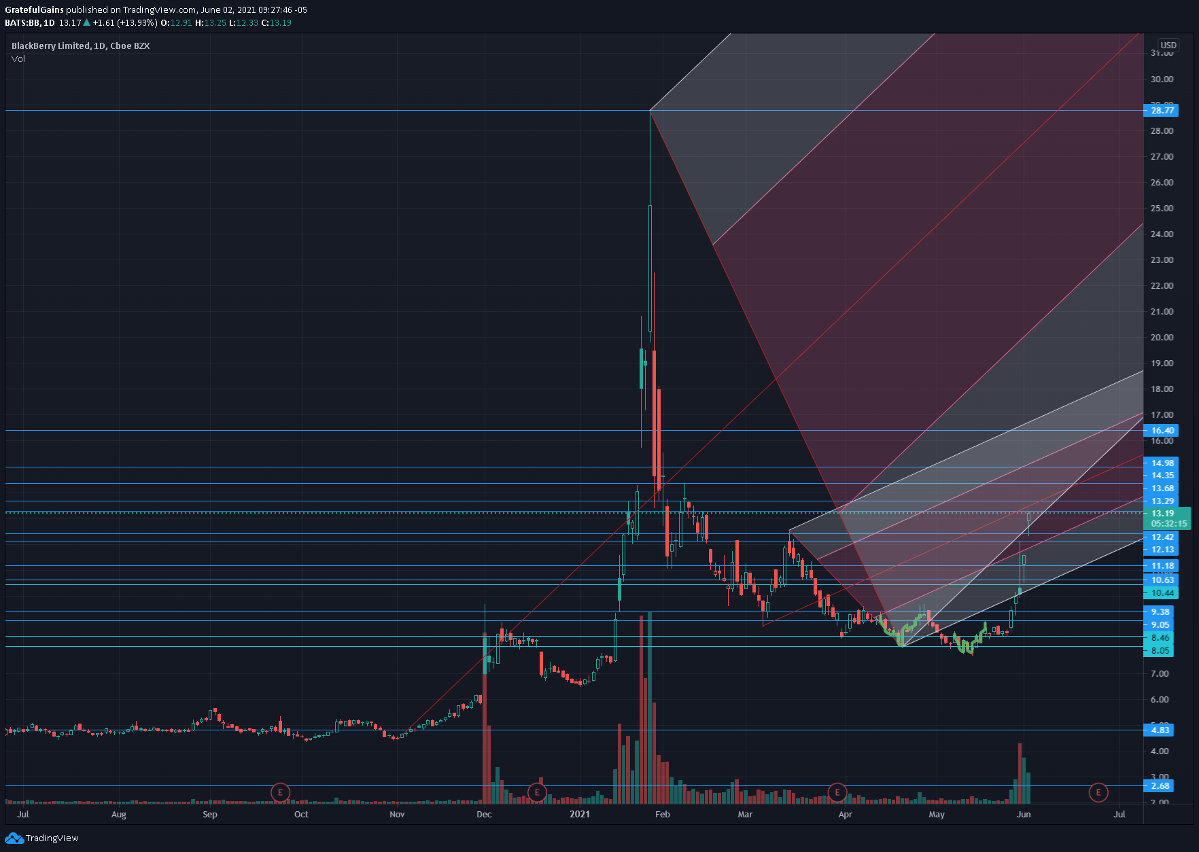The height and width of the screenshot is (852, 1199).
Task: Click the earnings marker E before Apr
Action: [x=837, y=792]
